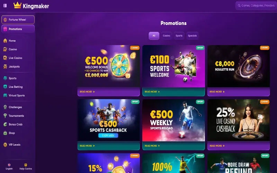Click the Jackpots 777 icon

[5, 67]
